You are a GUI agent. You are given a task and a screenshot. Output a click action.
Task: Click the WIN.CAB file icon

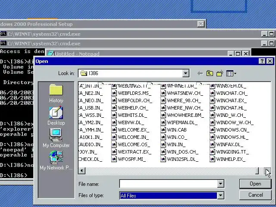point(163,130)
